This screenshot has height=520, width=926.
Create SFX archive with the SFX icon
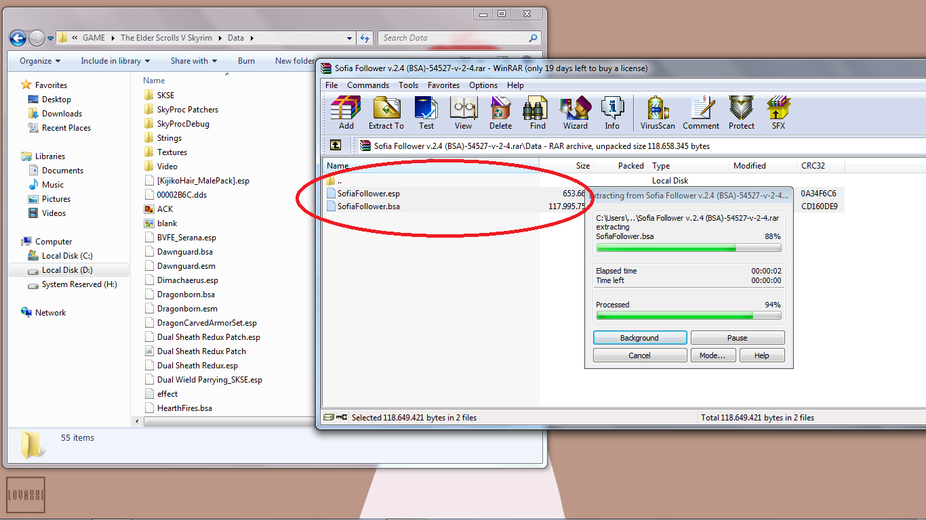click(778, 112)
